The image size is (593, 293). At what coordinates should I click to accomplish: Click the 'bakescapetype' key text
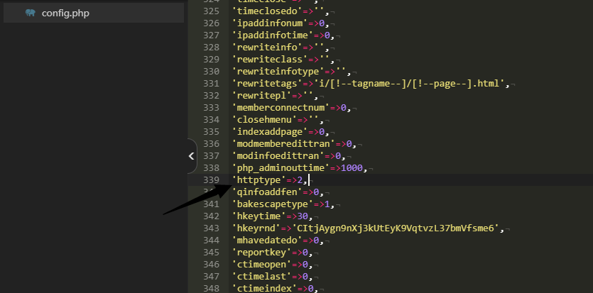[272, 204]
